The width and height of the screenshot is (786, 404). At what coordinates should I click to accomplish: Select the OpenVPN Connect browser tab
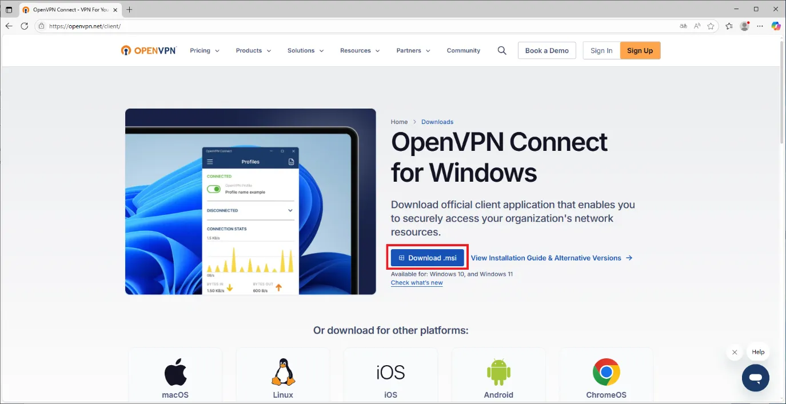[x=65, y=9]
